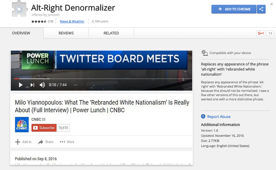Click the Share arrow icon under the video
The height and width of the screenshot is (170, 276).
coord(41,142)
